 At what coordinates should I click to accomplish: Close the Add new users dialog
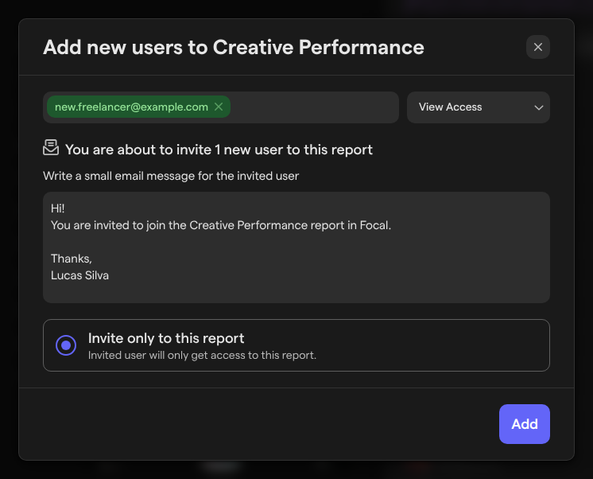[x=537, y=47]
